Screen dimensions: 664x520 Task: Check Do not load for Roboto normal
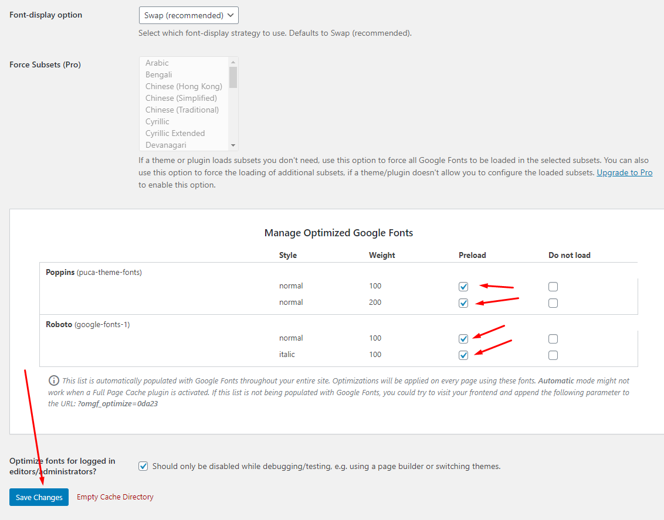[553, 338]
